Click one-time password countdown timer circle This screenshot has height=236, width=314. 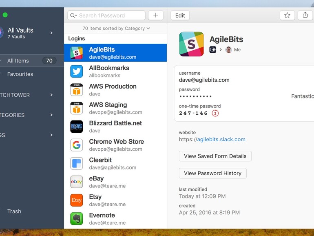[215, 113]
